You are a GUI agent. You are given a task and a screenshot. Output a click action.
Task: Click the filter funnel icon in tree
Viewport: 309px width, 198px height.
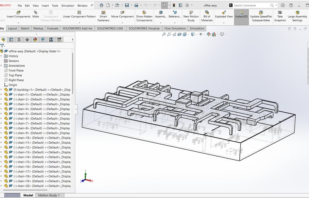tap(2, 46)
